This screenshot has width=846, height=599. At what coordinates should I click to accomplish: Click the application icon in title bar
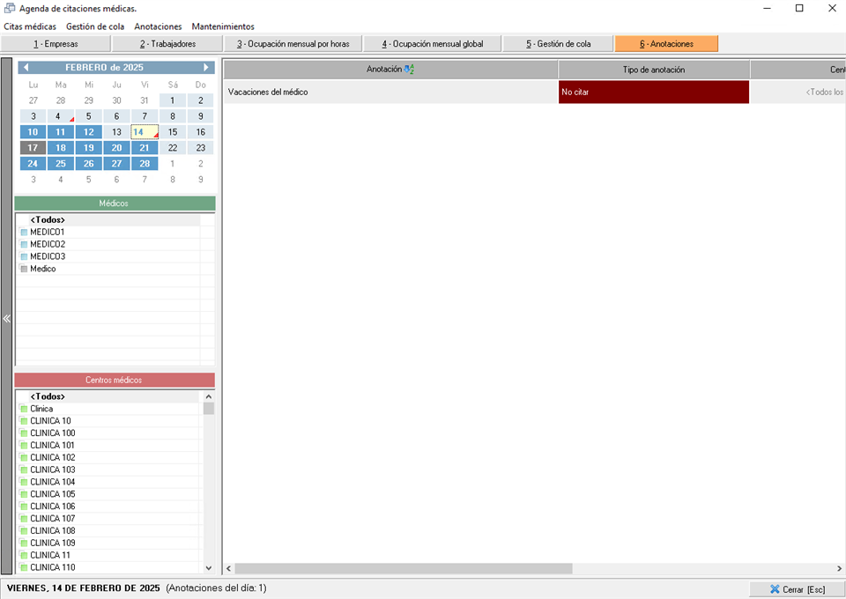(10, 9)
